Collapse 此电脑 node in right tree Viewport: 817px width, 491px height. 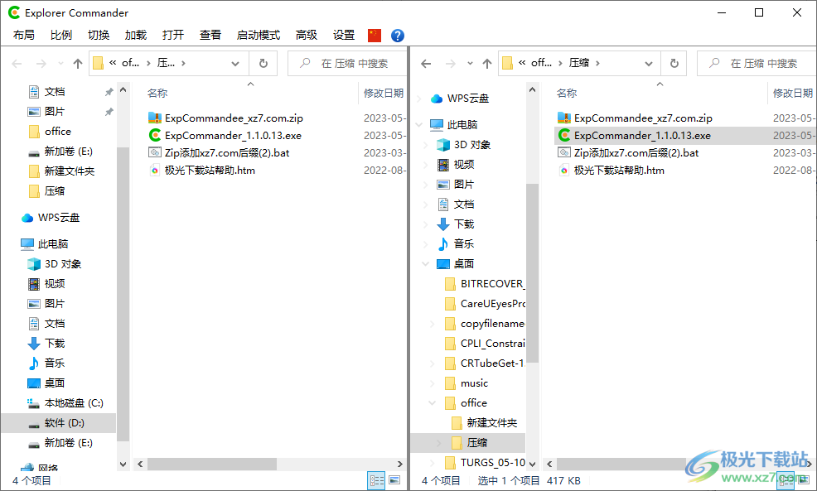419,124
